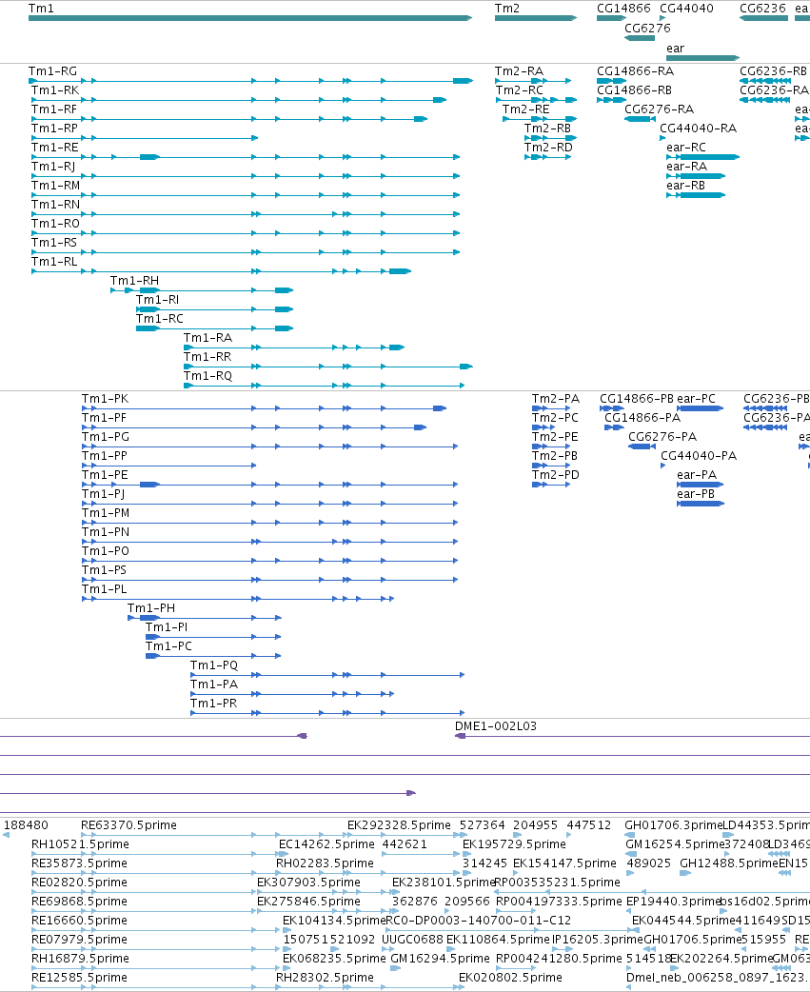810x992 pixels.
Task: Select the Tm2-RD transcript label
Action: (548, 147)
